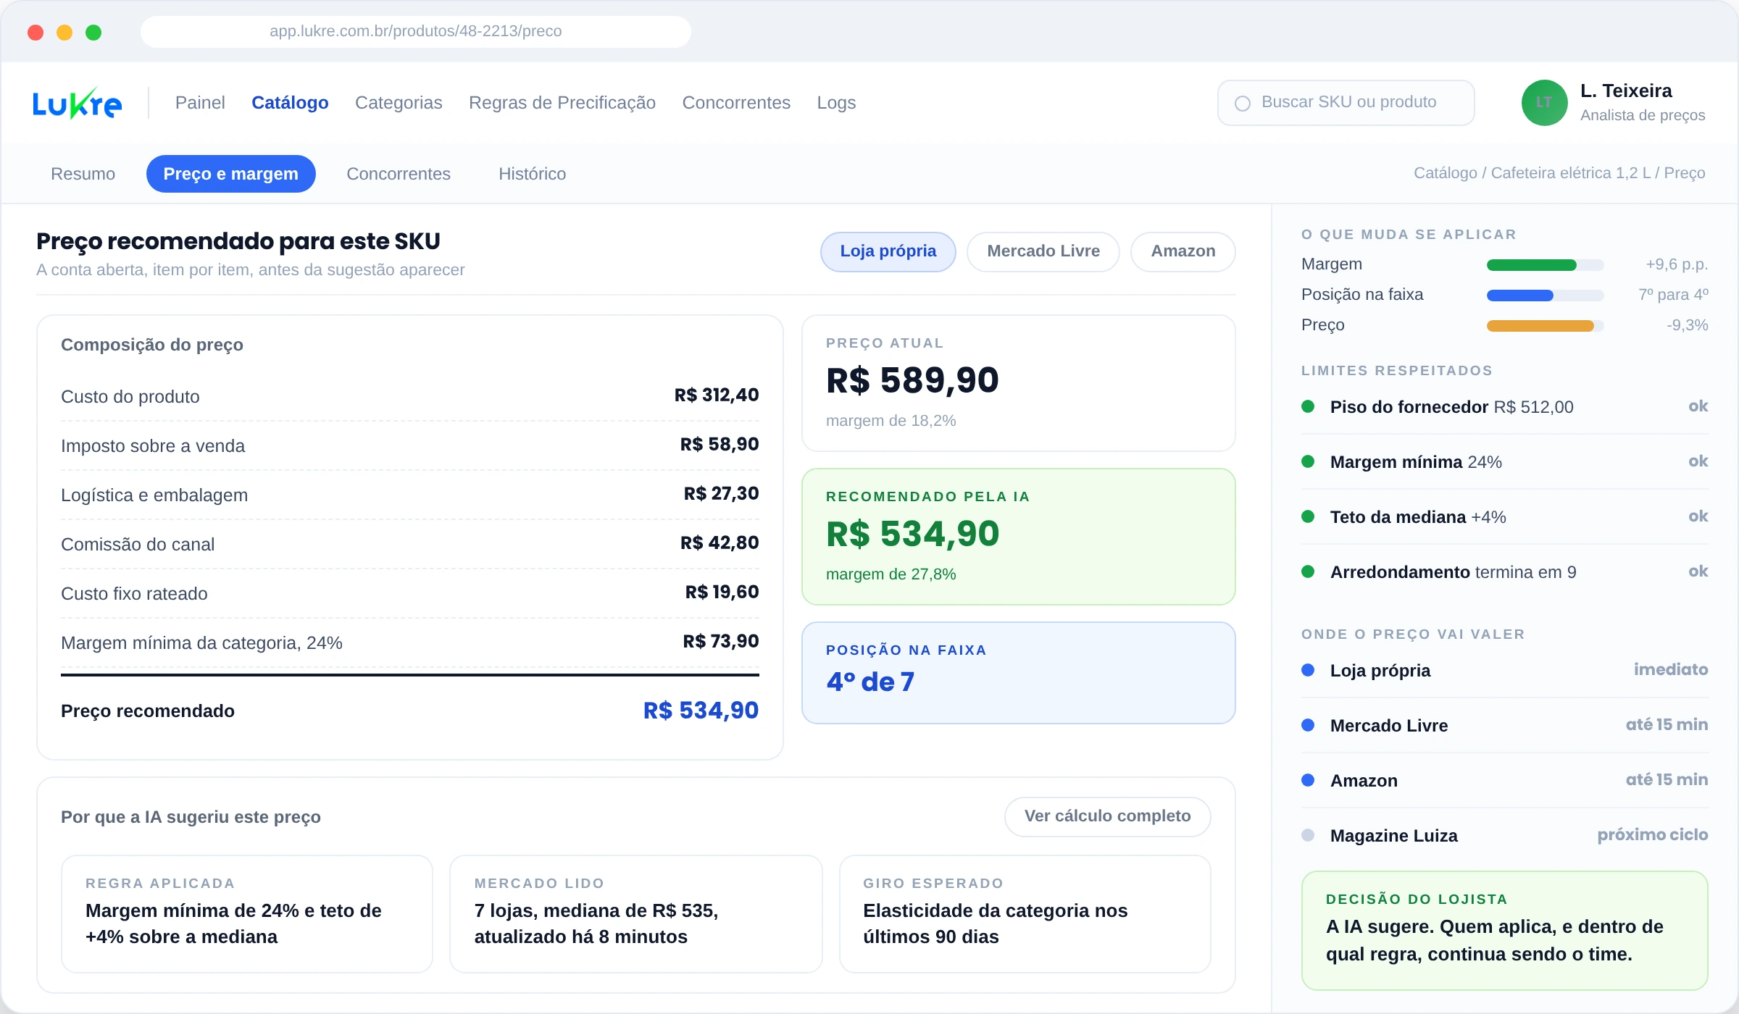Click the Regra aplicada card
Viewport: 1739px width, 1014px height.
tap(247, 914)
